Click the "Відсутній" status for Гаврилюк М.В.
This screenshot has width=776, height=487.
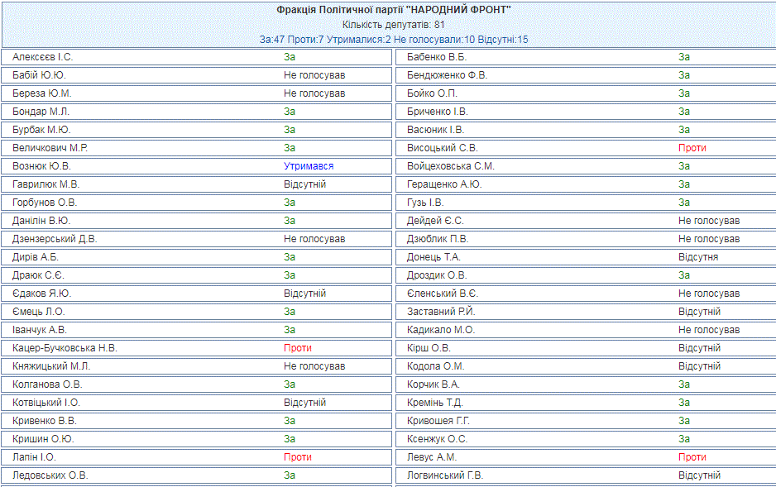click(x=304, y=184)
